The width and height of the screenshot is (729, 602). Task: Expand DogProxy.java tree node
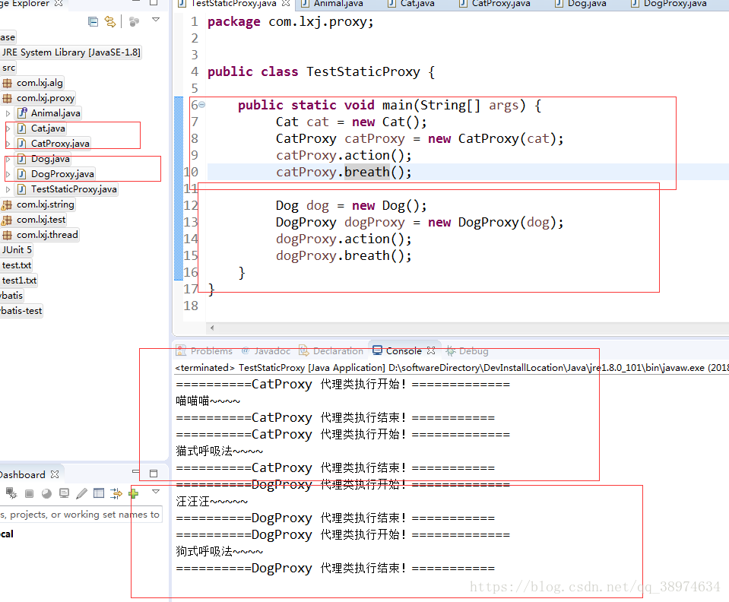point(8,174)
